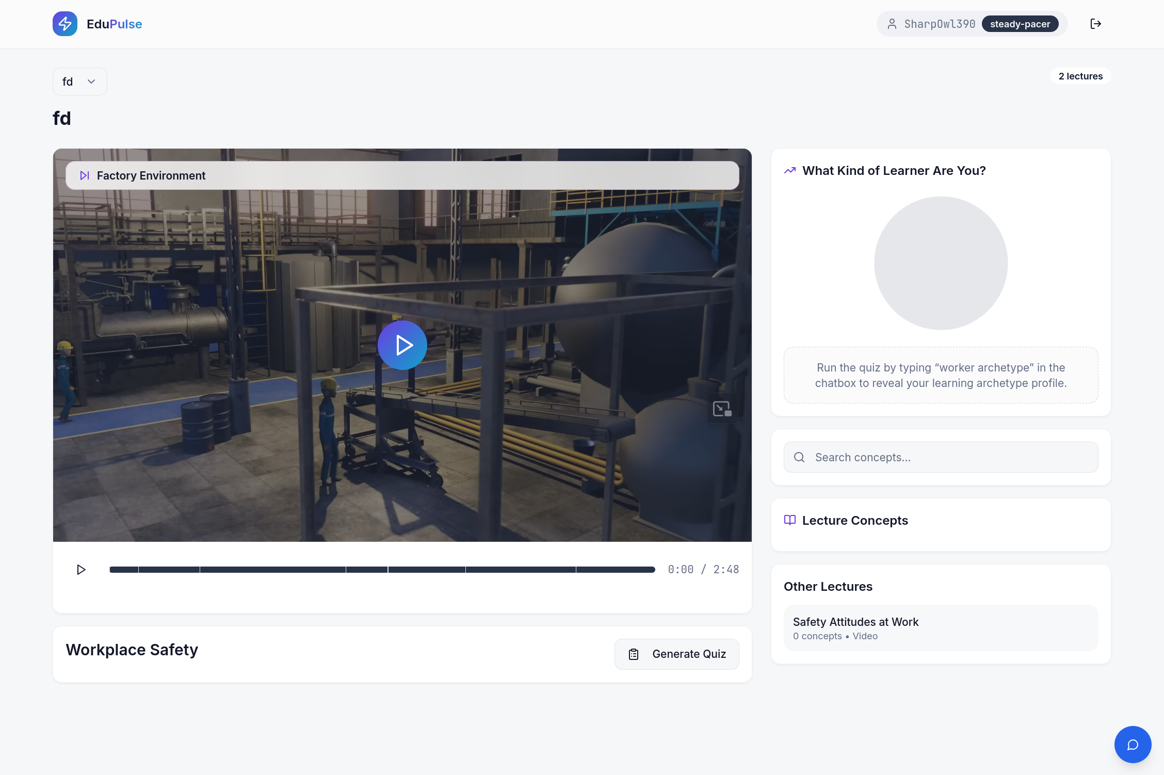Click the search magnifier icon
Viewport: 1164px width, 775px height.
click(799, 457)
